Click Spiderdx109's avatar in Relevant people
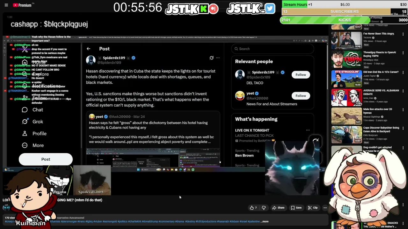408x229 pixels. pos(240,74)
